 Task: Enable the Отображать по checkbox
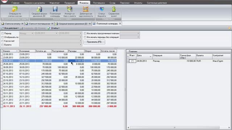click(x=3, y=37)
